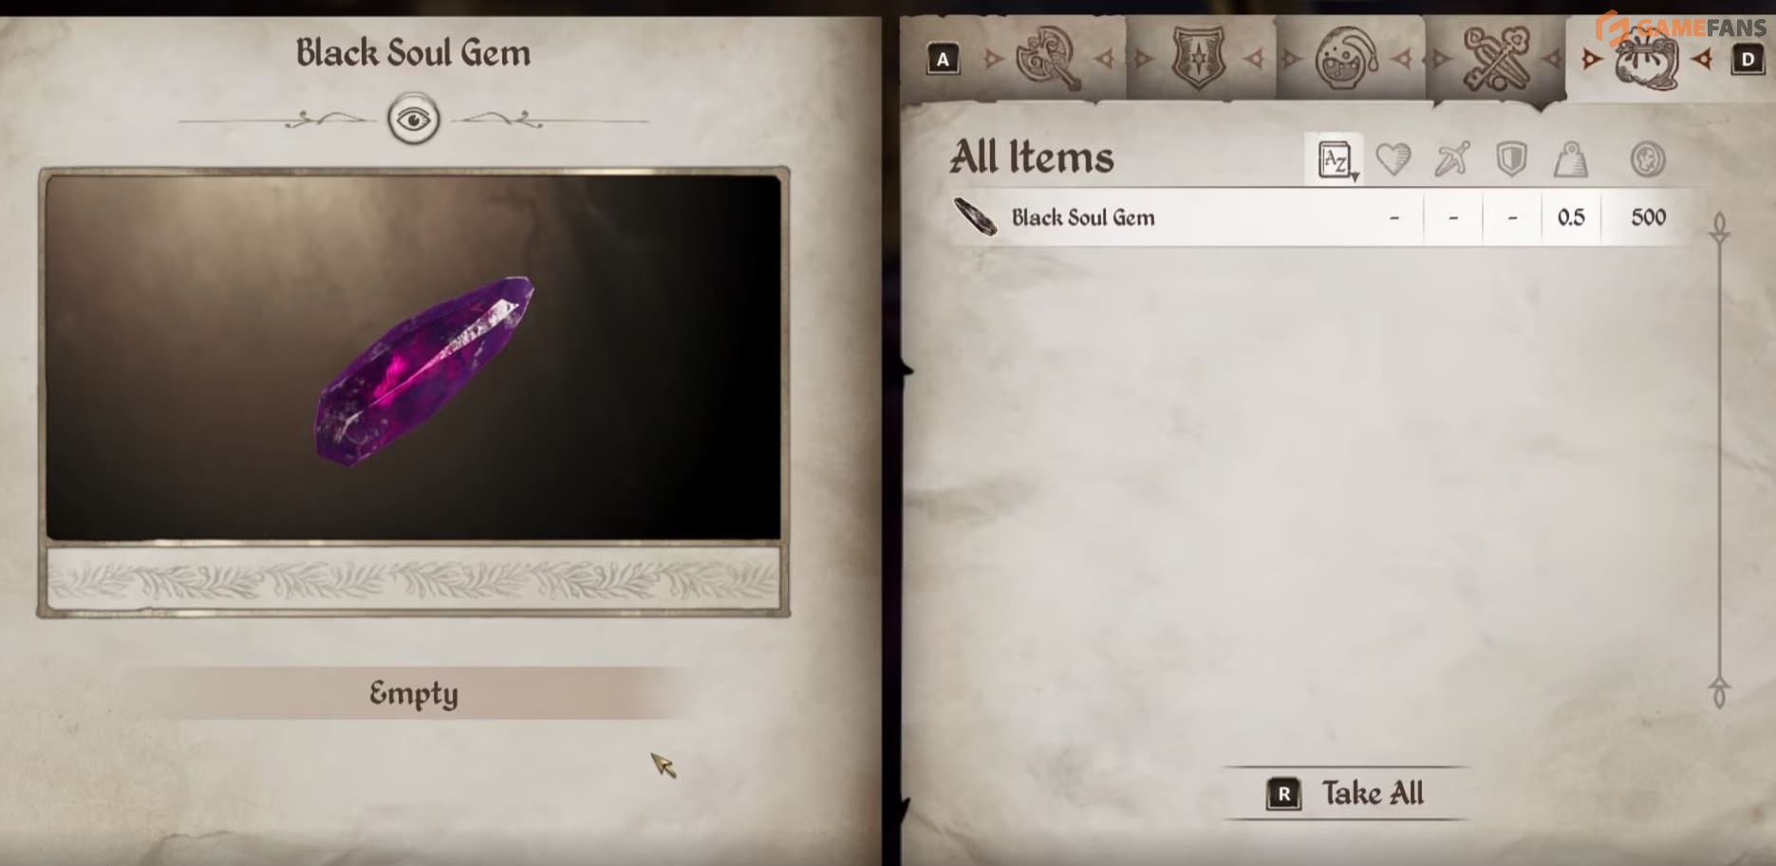Select the keys and tools category icon
The width and height of the screenshot is (1776, 866).
tap(1497, 58)
